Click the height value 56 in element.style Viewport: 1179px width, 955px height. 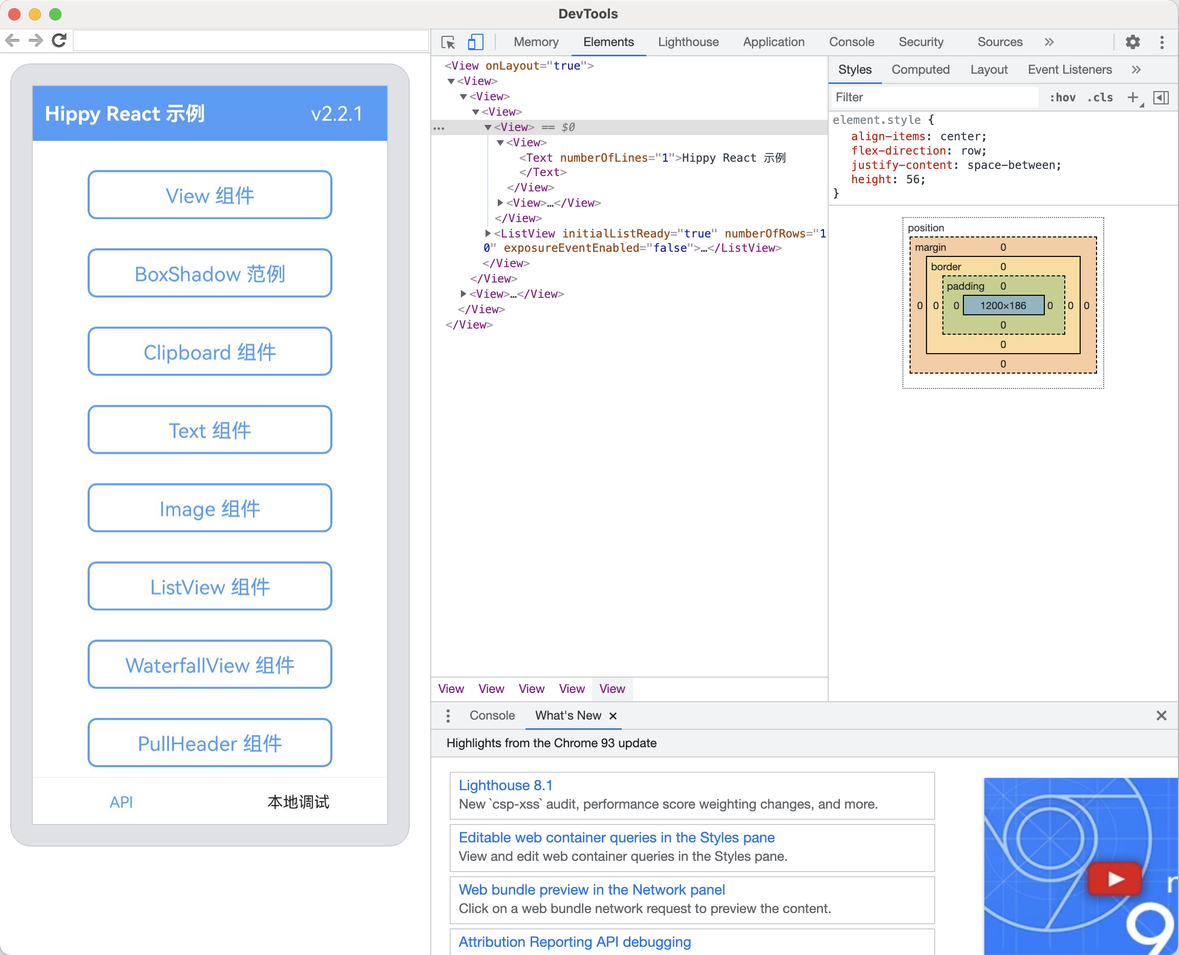pos(913,180)
